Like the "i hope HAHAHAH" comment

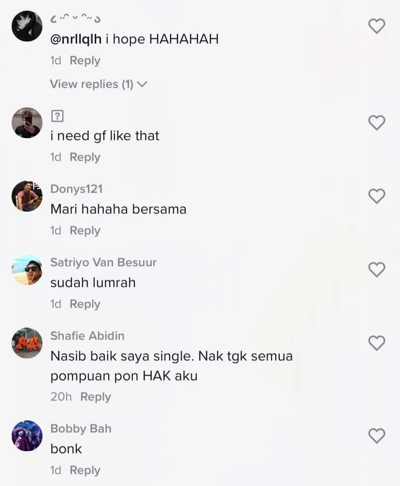377,26
